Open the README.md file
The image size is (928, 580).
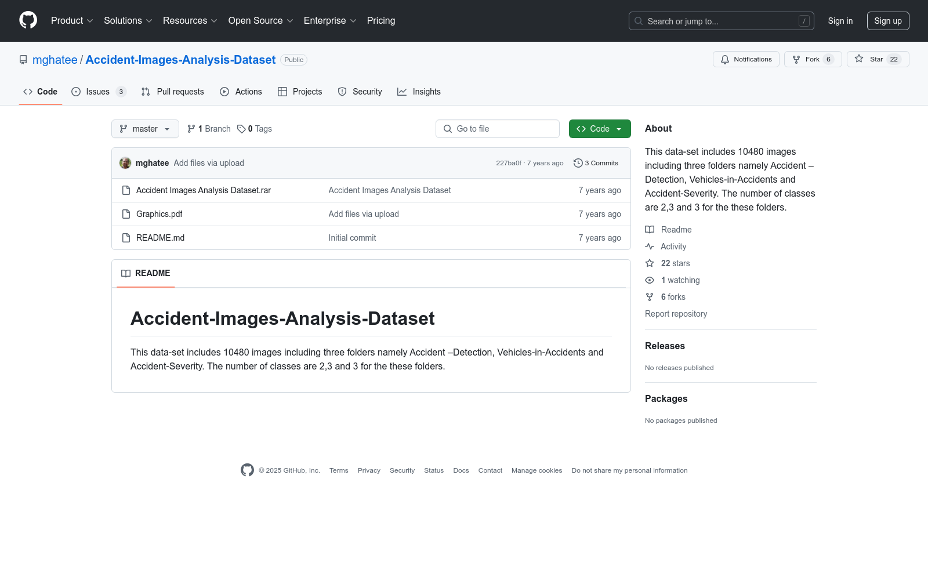(161, 238)
